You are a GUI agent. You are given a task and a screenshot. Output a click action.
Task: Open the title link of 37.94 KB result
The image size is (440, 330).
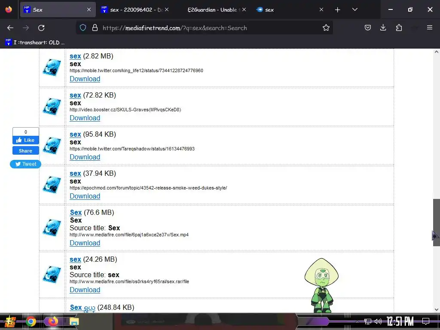[x=75, y=174]
